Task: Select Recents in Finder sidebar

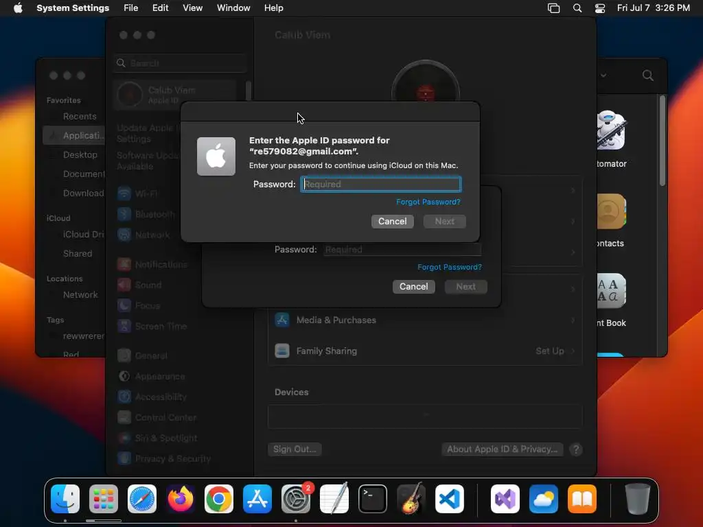Action: tap(80, 117)
